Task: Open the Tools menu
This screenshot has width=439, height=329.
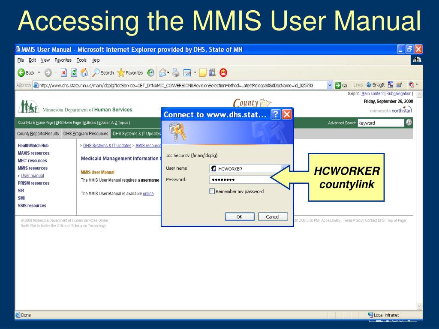Action: tap(81, 60)
